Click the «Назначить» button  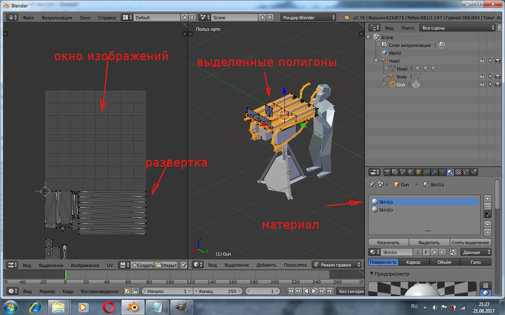click(388, 243)
